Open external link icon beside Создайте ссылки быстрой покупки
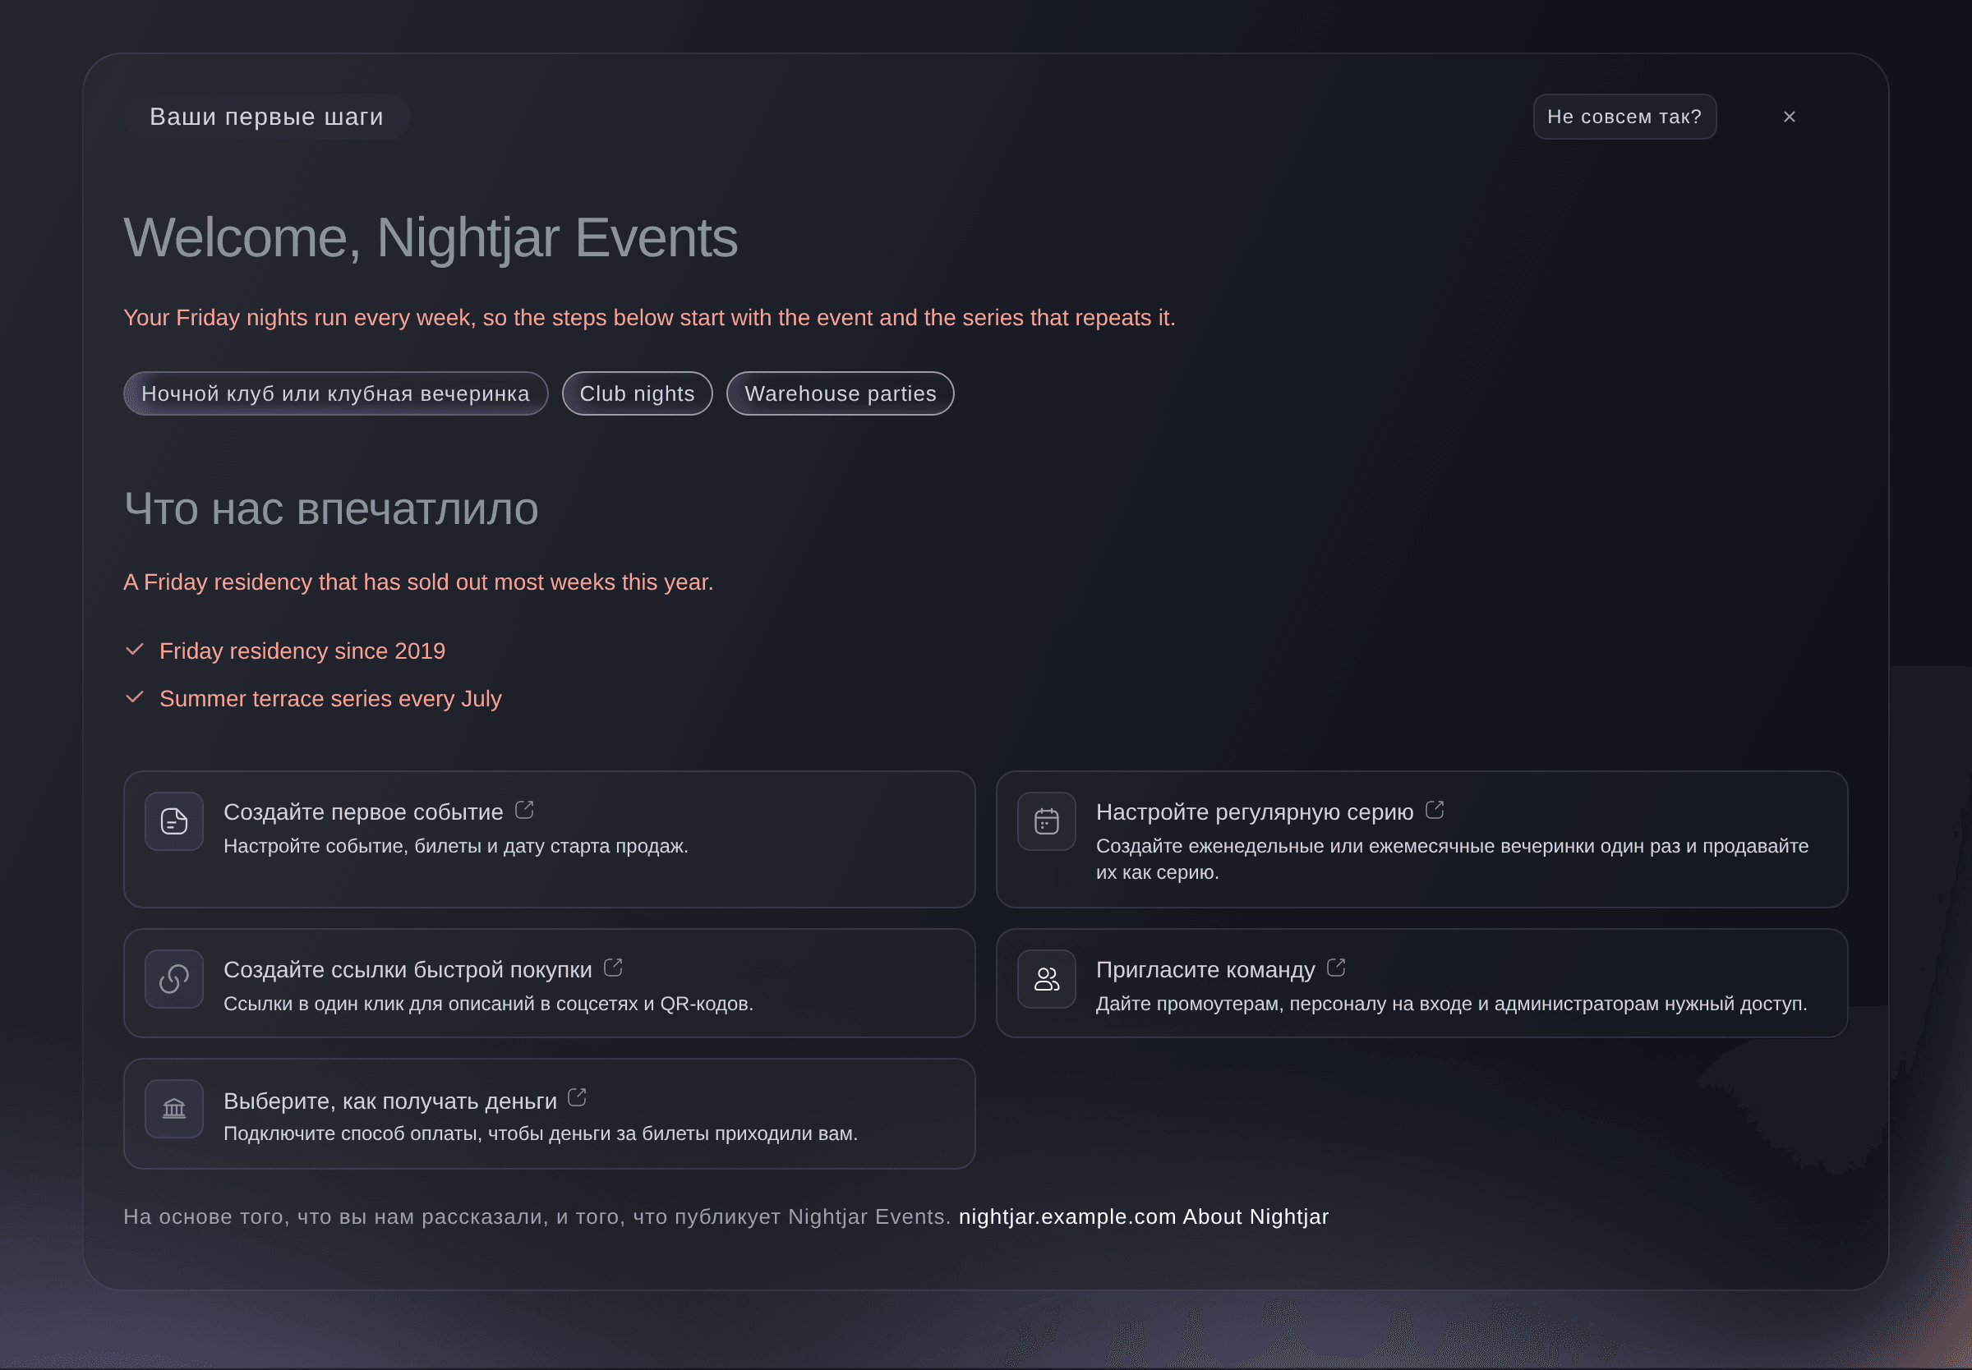The width and height of the screenshot is (1972, 1370). pyautogui.click(x=613, y=968)
